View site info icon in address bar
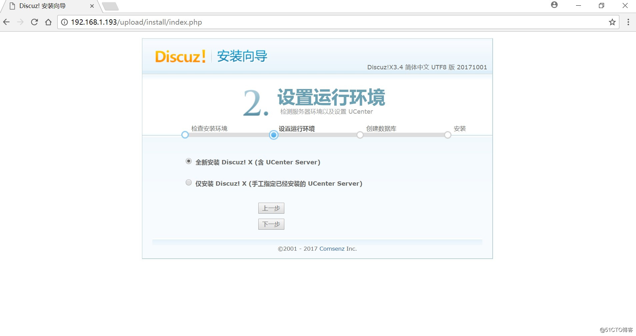 [64, 22]
